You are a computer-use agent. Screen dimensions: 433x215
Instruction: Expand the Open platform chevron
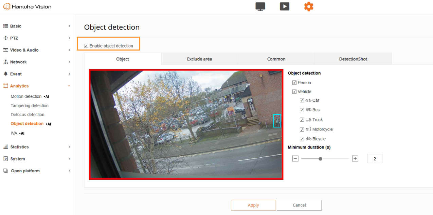tap(69, 171)
